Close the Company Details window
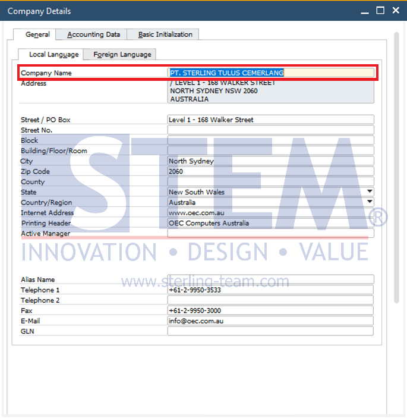Image resolution: width=407 pixels, height=418 pixels. (x=396, y=10)
